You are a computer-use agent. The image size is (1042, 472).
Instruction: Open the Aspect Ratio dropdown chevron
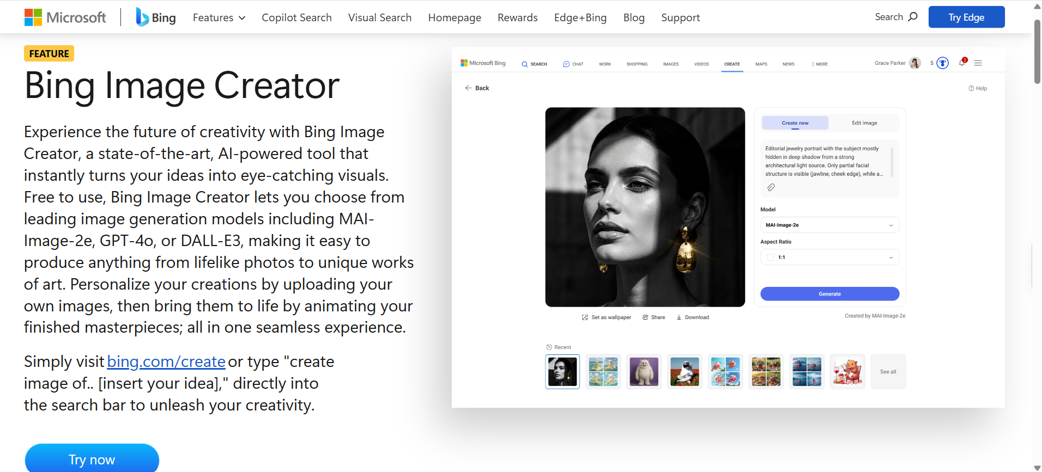[891, 258]
